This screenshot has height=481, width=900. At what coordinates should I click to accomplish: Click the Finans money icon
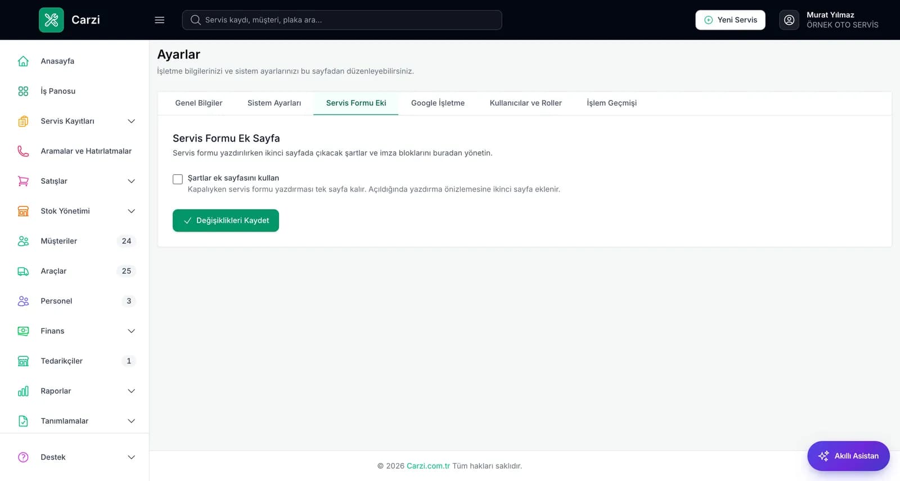tap(23, 331)
